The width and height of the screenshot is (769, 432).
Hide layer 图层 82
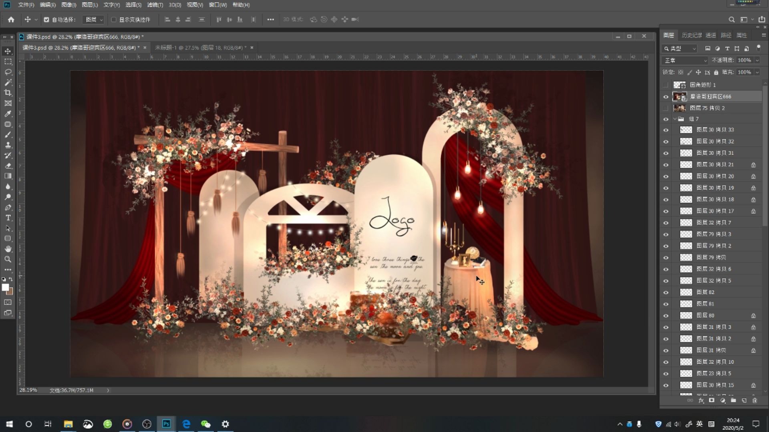(666, 292)
